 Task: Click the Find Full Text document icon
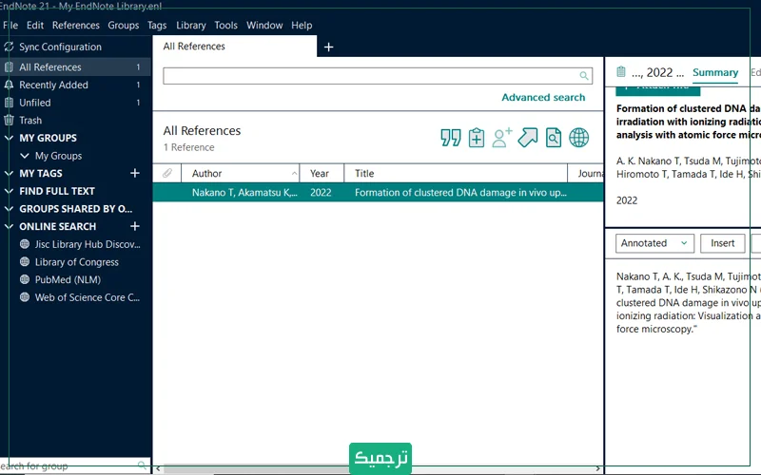point(554,138)
